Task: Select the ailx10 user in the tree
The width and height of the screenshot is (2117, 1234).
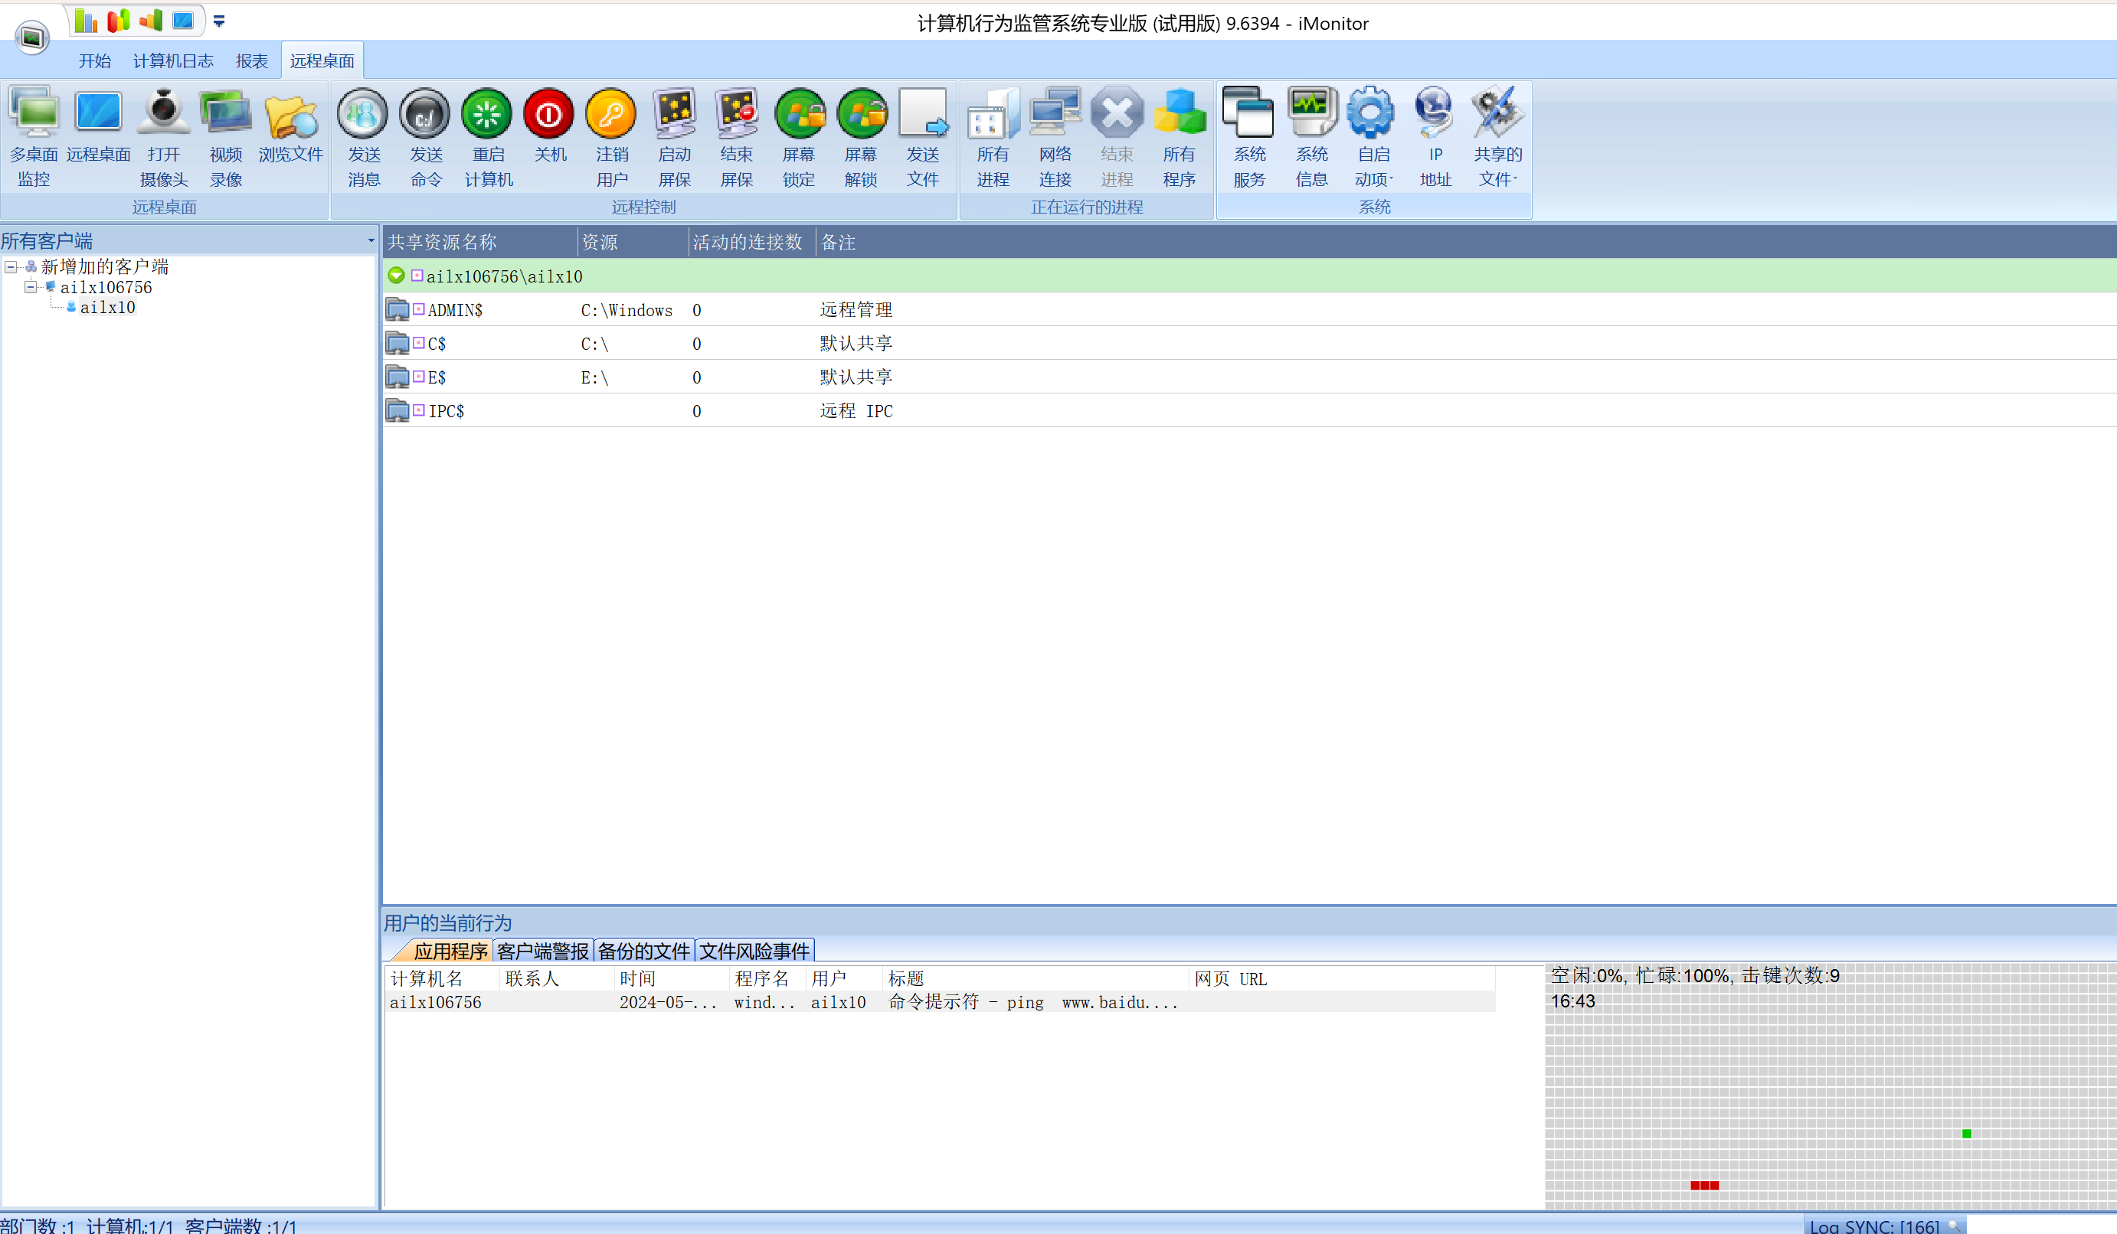Action: pyautogui.click(x=107, y=307)
